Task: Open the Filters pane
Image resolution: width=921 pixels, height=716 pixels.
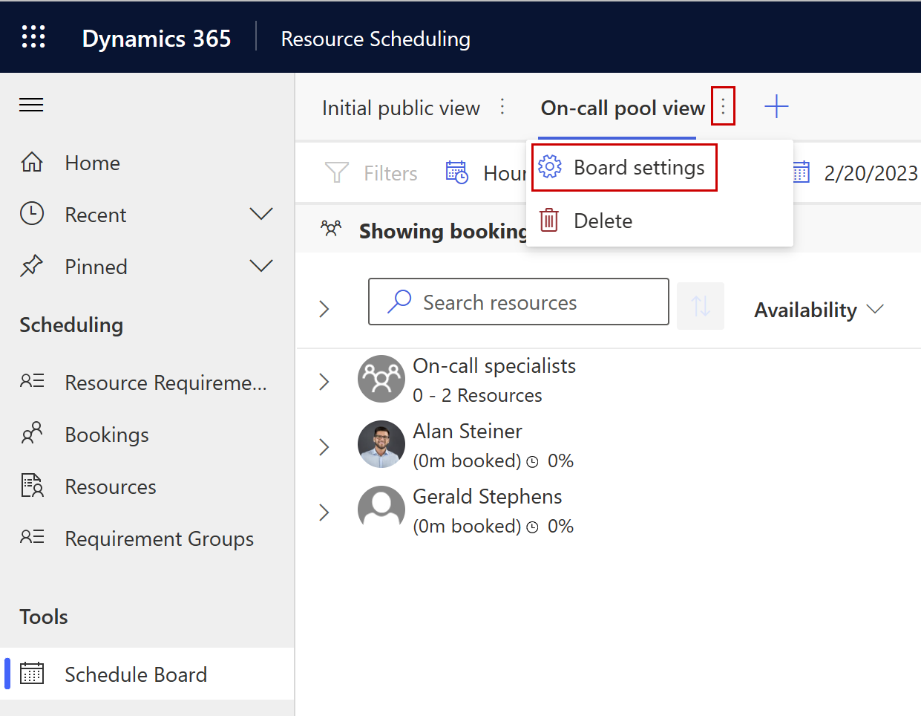Action: click(371, 173)
